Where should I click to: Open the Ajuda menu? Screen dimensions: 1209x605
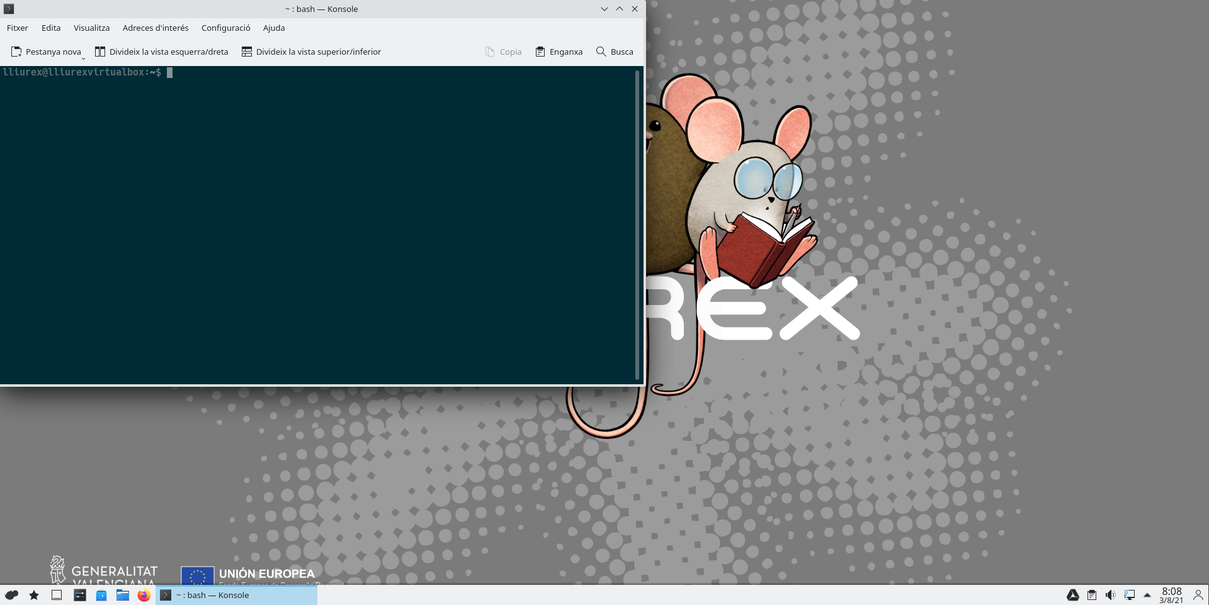coord(274,28)
